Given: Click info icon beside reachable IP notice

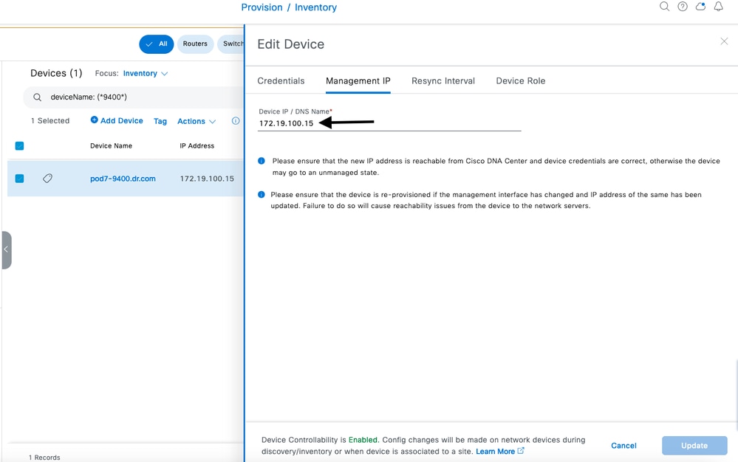Looking at the screenshot, I should (262, 161).
